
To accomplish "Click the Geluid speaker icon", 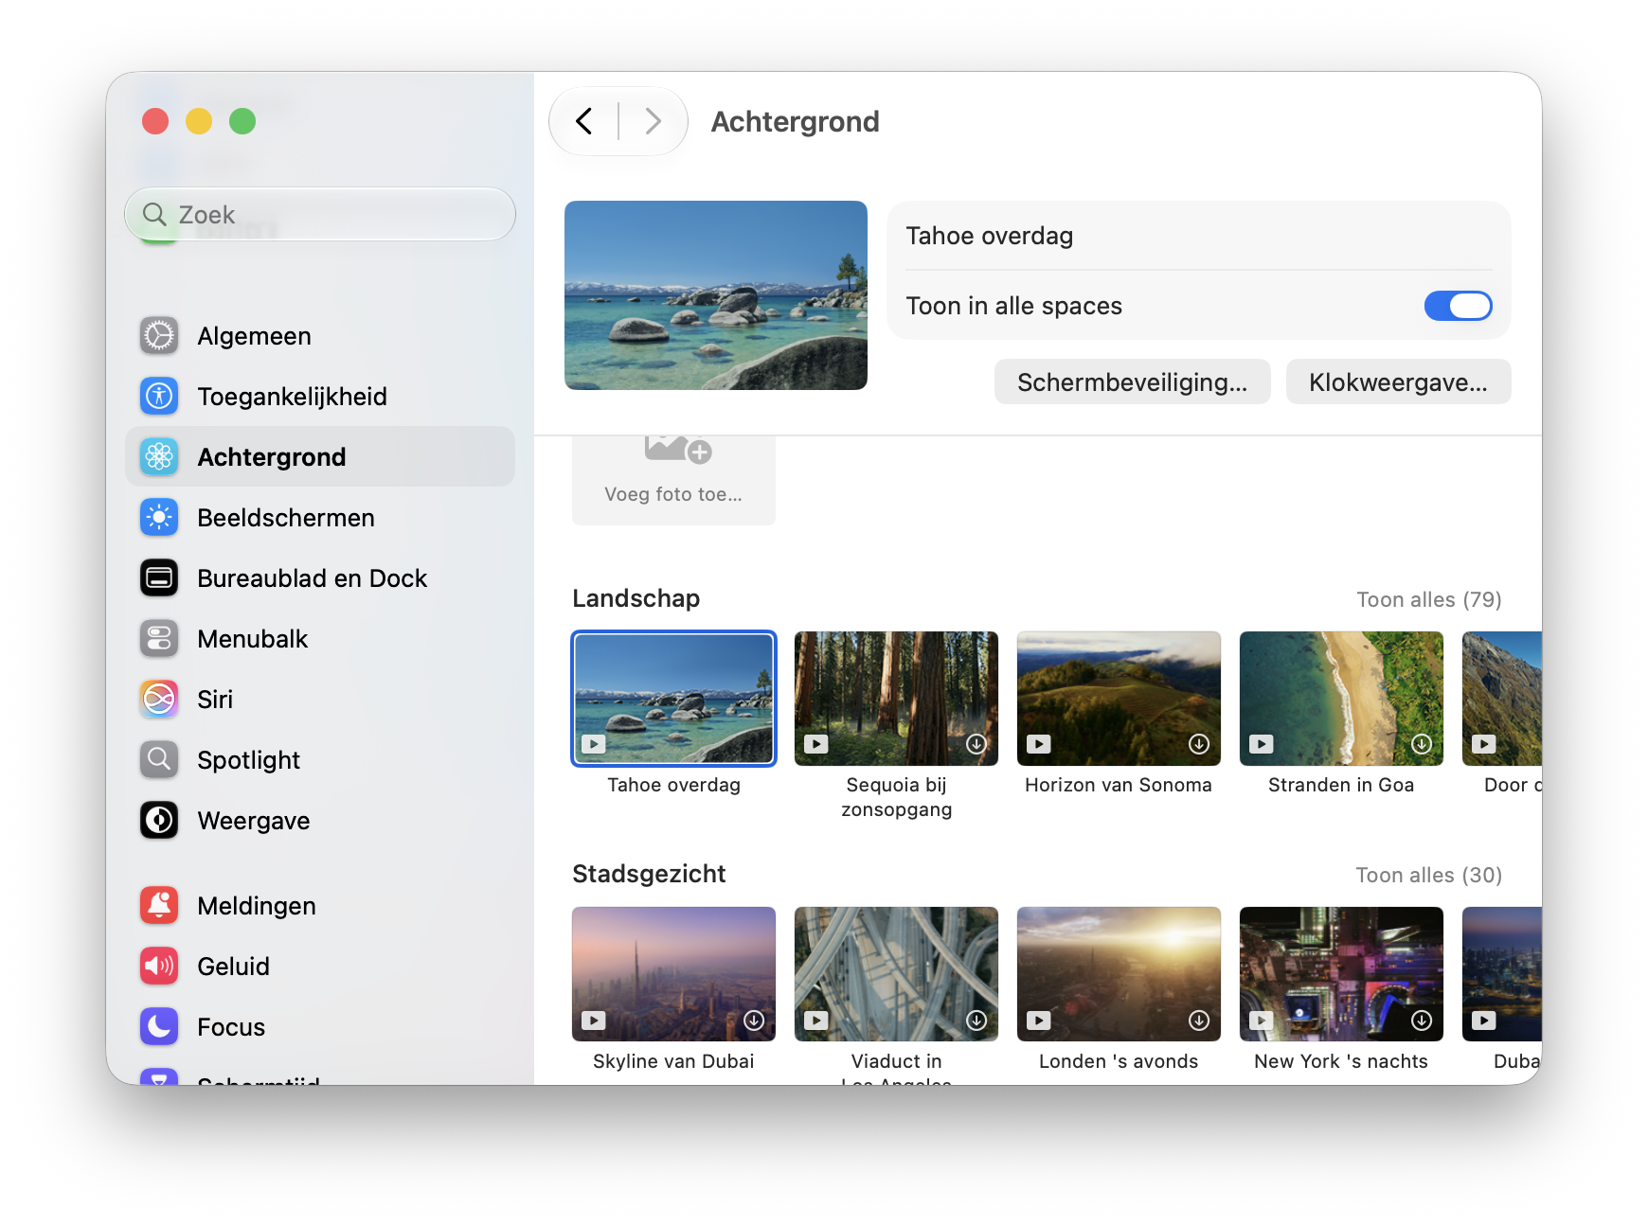I will (159, 967).
